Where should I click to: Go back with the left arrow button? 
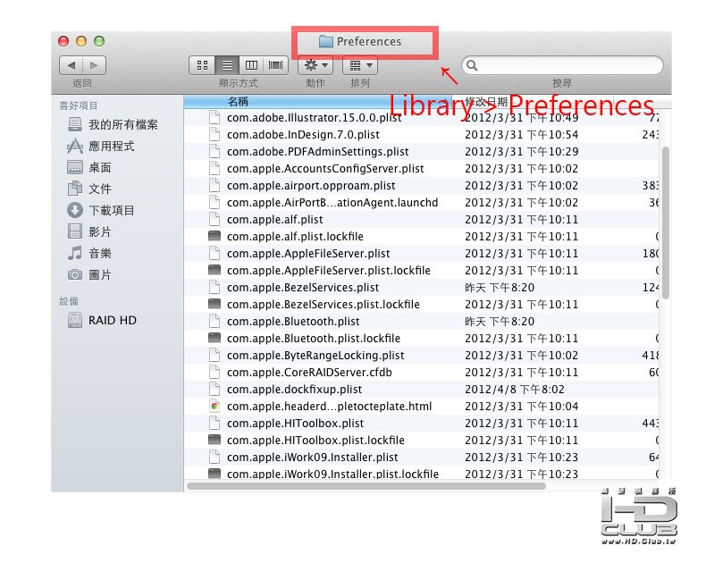(x=71, y=65)
